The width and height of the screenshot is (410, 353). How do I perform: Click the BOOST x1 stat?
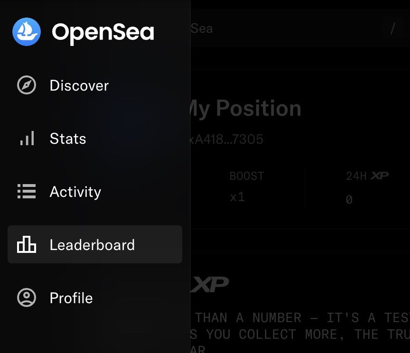[246, 186]
